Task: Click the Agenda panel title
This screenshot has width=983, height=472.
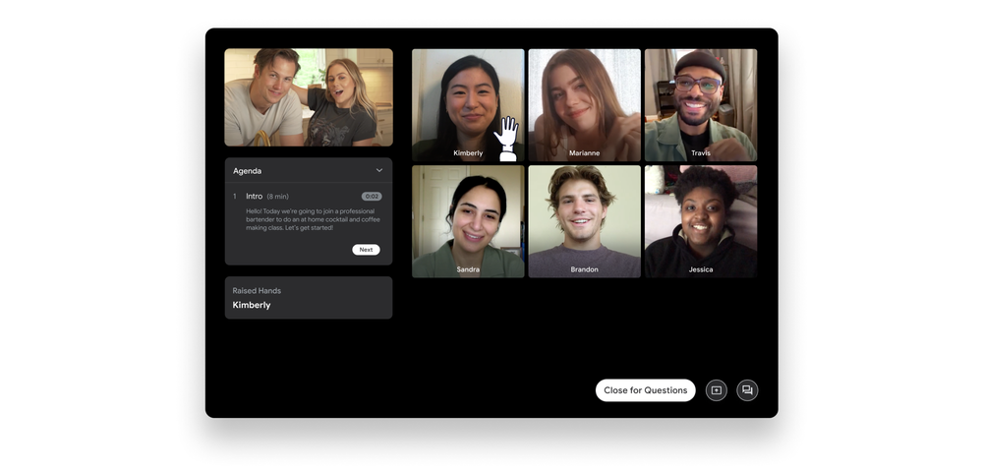Action: [x=248, y=171]
